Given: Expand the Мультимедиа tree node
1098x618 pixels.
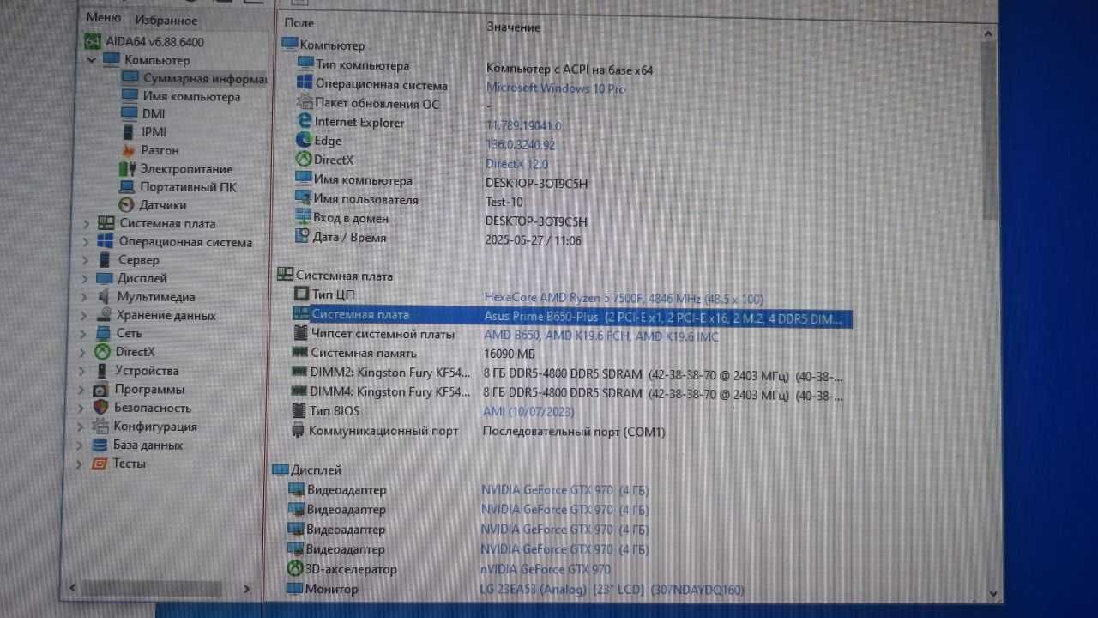Looking at the screenshot, I should pyautogui.click(x=84, y=298).
